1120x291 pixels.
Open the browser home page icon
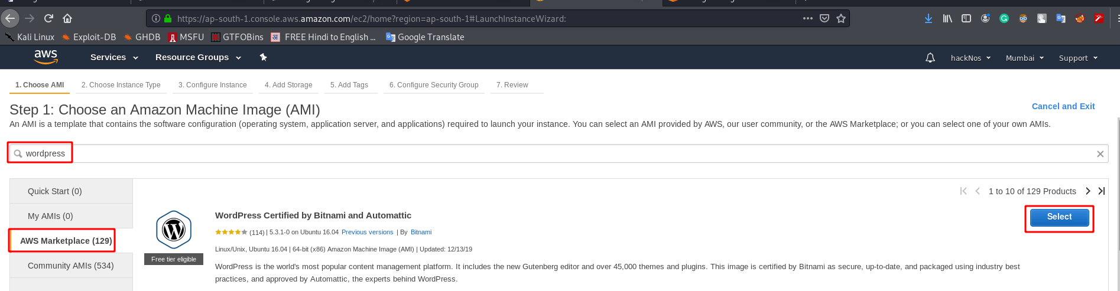67,18
